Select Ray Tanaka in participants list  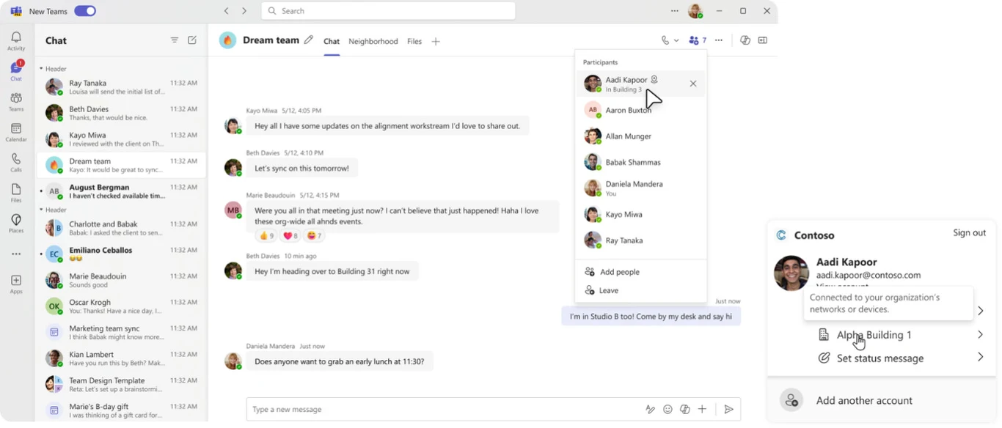(x=640, y=240)
